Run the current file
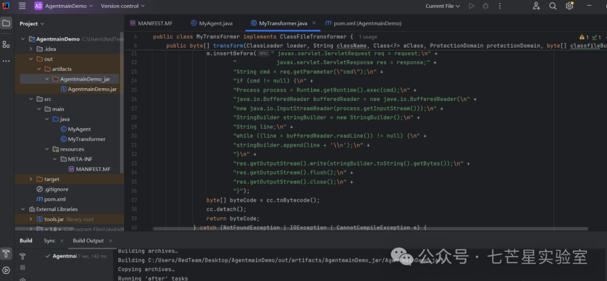This screenshot has height=281, width=607. pos(471,6)
